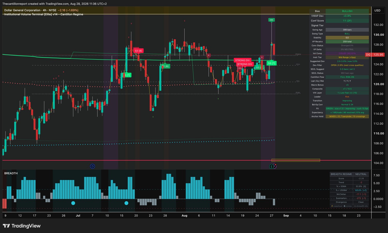
Task: Click the PDH level label
Action: coord(298,64)
